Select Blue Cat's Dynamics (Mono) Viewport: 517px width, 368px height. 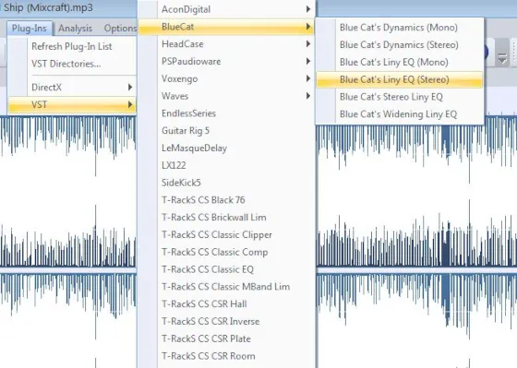click(400, 28)
